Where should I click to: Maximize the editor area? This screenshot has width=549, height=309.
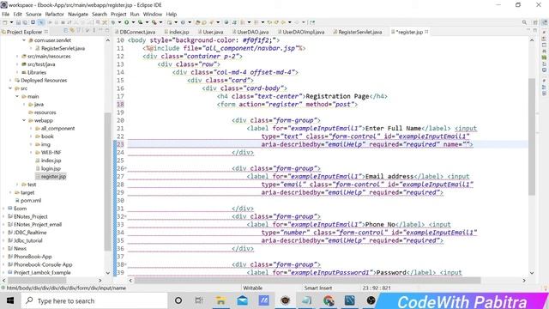coord(534,31)
